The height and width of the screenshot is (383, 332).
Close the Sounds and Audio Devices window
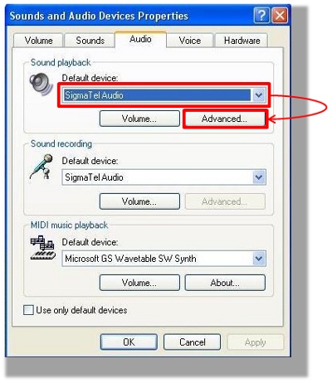(x=280, y=15)
